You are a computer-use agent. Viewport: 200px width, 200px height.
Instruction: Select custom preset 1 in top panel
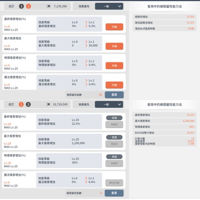pyautogui.click(x=21, y=6)
